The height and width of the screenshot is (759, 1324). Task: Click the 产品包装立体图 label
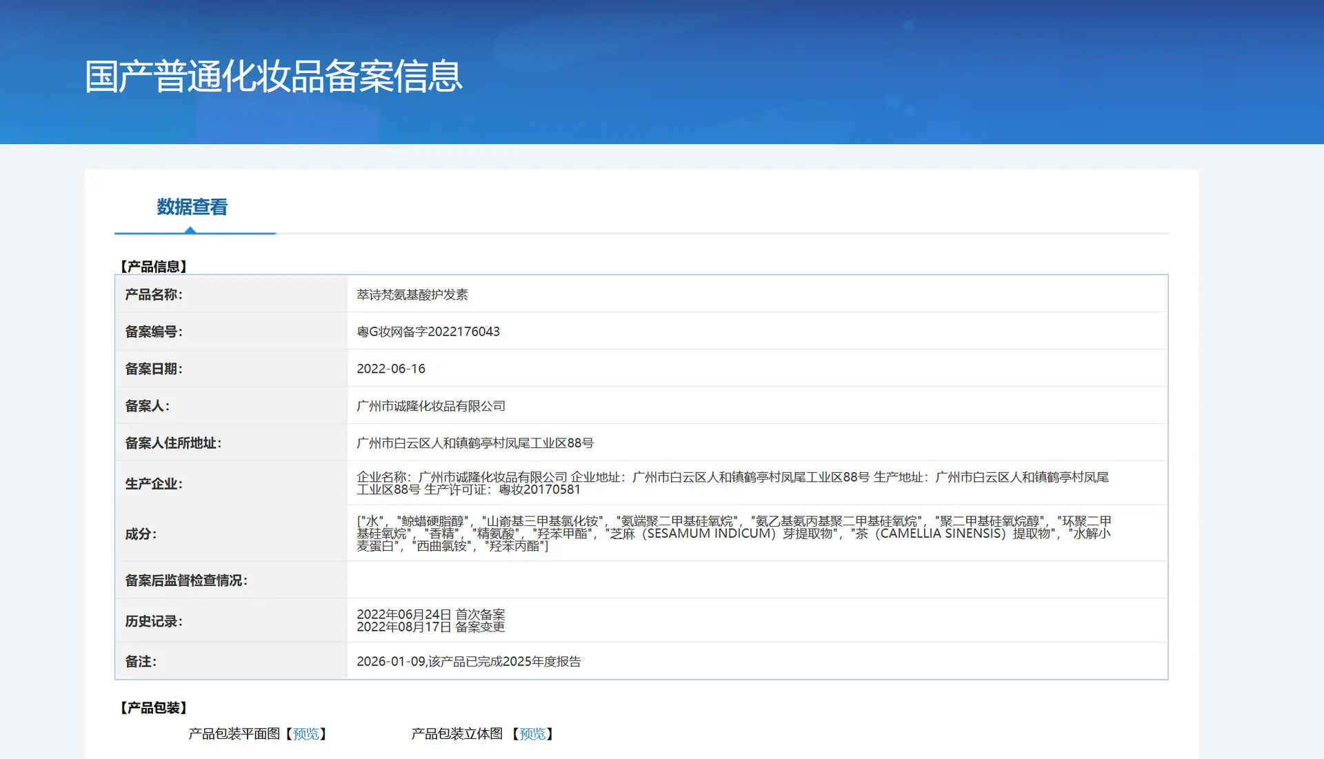457,733
